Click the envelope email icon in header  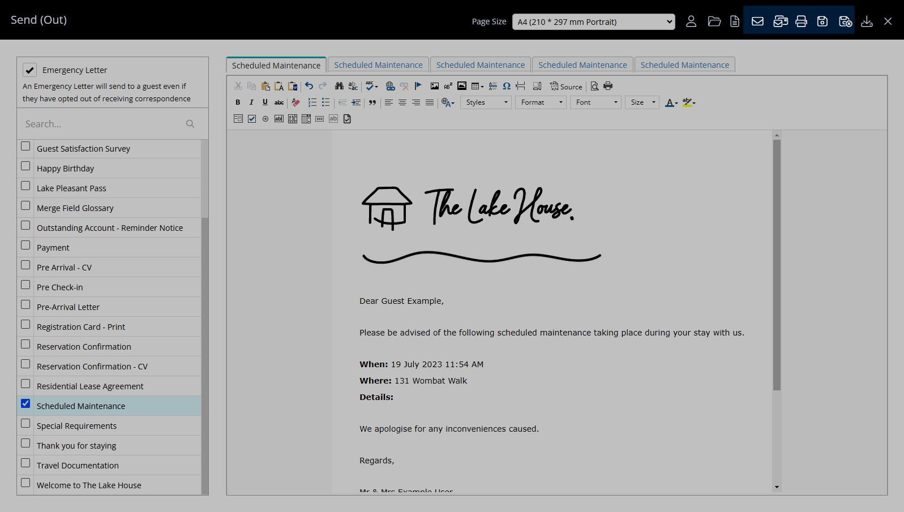pos(757,21)
